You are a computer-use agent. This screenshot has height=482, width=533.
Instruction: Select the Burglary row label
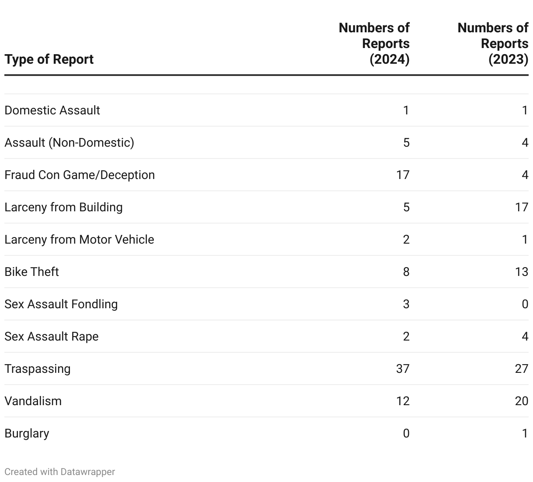[x=27, y=433]
